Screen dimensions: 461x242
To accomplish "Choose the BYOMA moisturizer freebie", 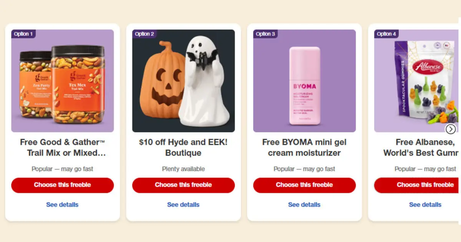I will [305, 185].
